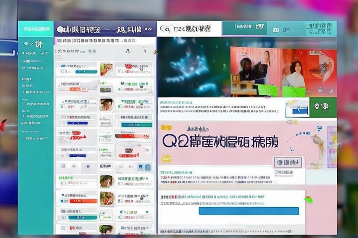This screenshot has height=238, width=358.
Task: Click the outlined button inside the pink banner
Action: pyautogui.click(x=288, y=162)
